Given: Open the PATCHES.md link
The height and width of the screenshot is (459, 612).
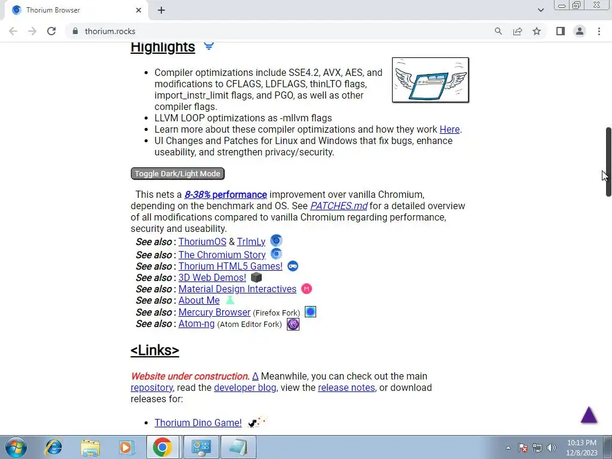Looking at the screenshot, I should point(339,206).
